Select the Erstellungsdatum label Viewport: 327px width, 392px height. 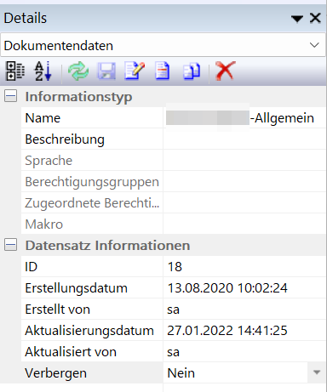76,288
